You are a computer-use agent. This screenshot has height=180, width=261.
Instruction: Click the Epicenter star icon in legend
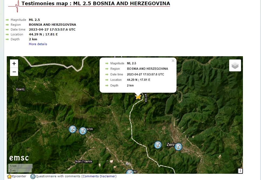tap(9, 176)
